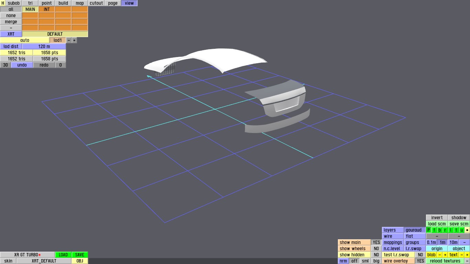Image resolution: width=470 pixels, height=264 pixels.
Task: Click the merge button
Action: [11, 22]
